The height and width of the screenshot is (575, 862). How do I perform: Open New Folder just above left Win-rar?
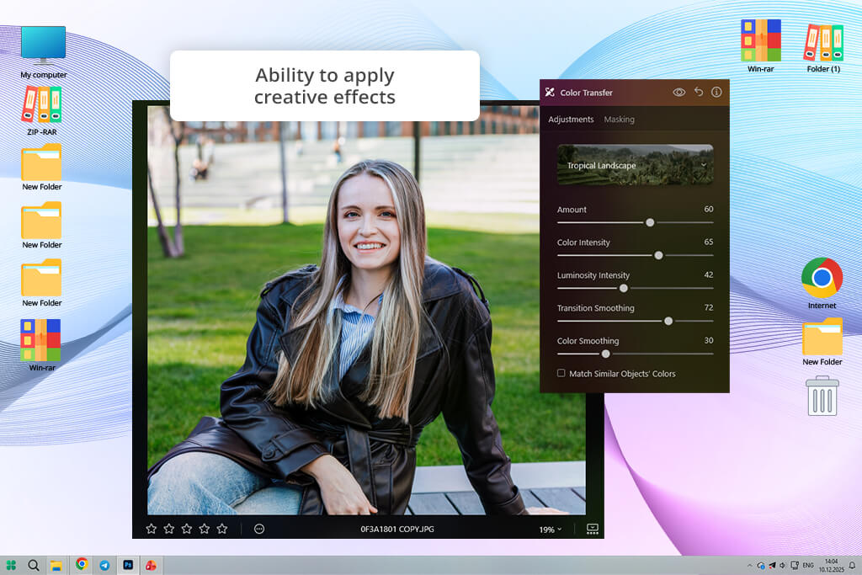(42, 284)
